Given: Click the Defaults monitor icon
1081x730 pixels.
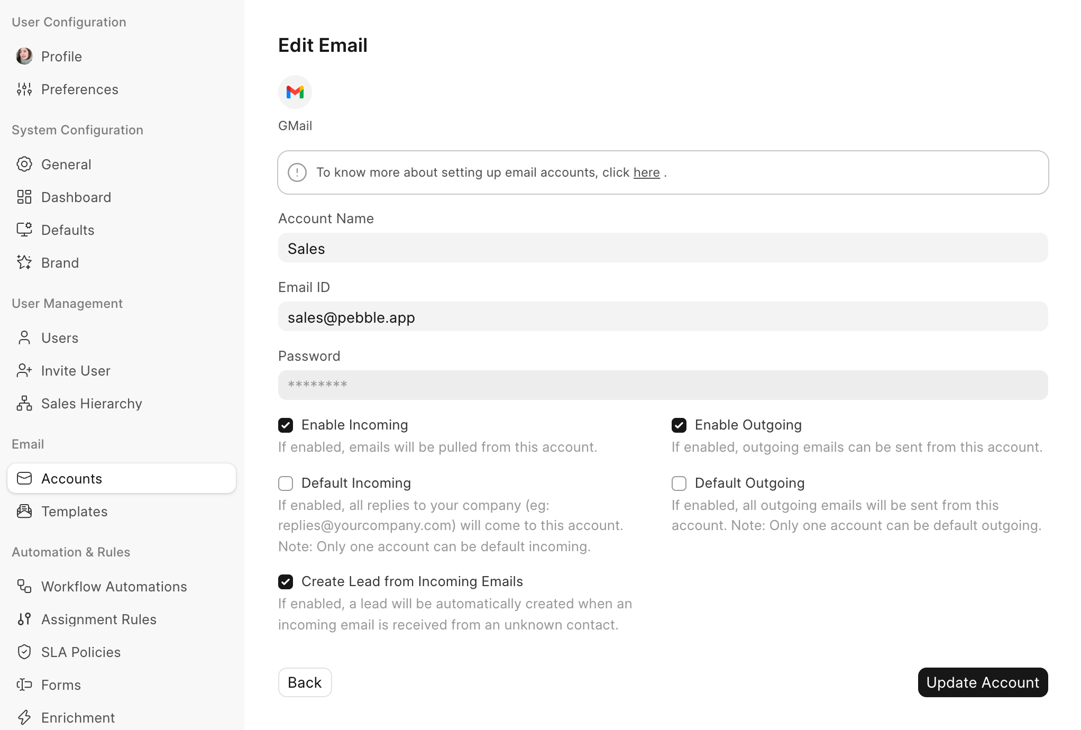Looking at the screenshot, I should pos(24,230).
